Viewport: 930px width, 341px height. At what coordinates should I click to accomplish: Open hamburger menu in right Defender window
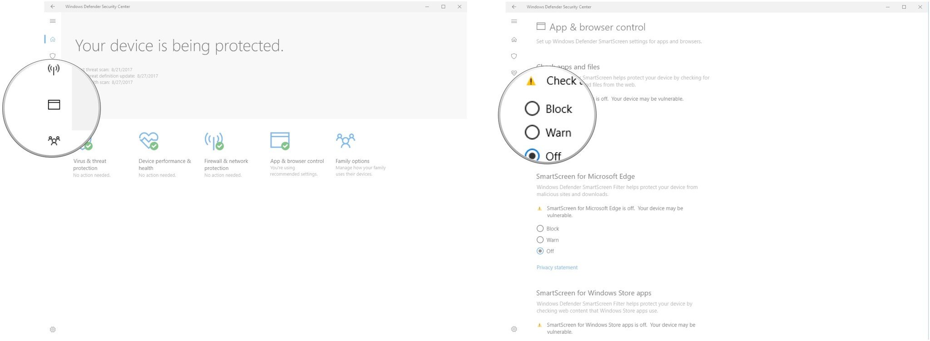click(x=514, y=21)
